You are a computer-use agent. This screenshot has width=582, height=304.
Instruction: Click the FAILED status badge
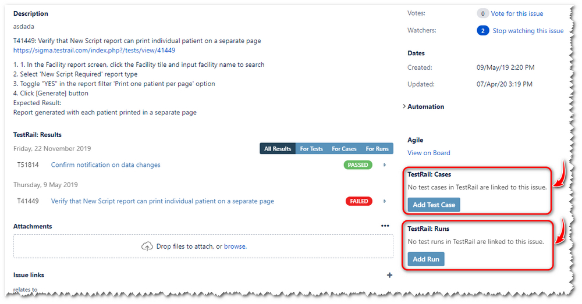click(359, 201)
